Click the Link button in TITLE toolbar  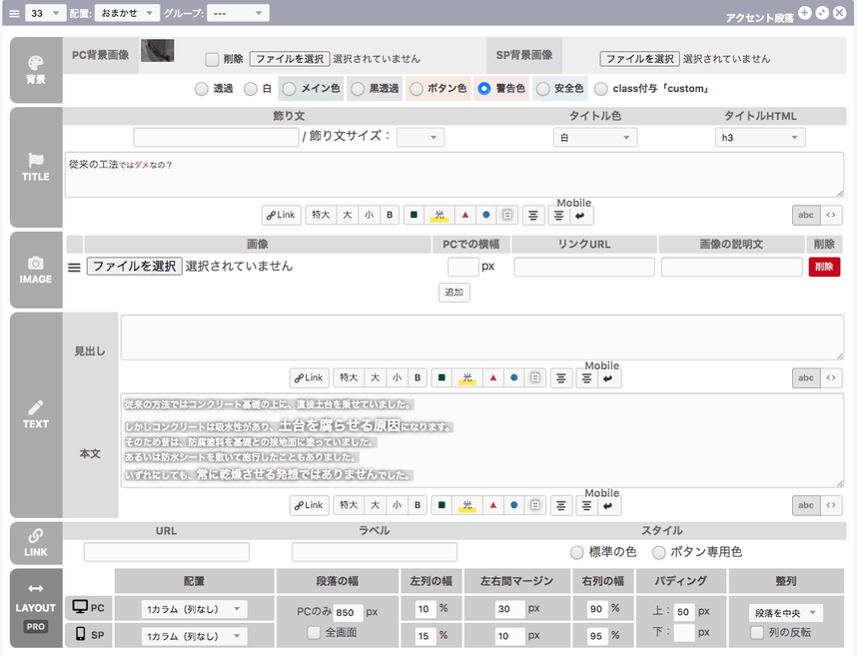282,215
